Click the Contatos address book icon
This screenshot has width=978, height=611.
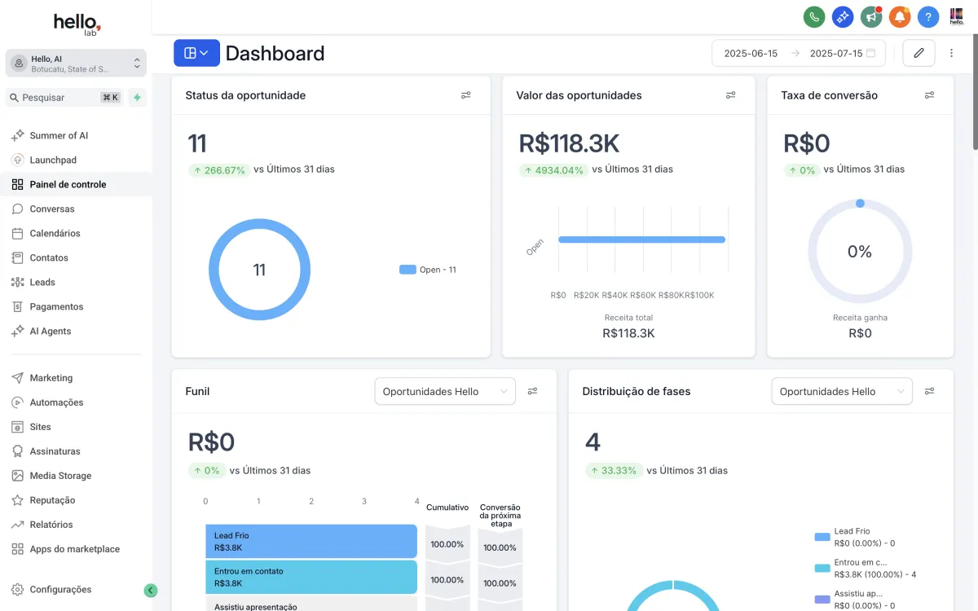tap(17, 257)
